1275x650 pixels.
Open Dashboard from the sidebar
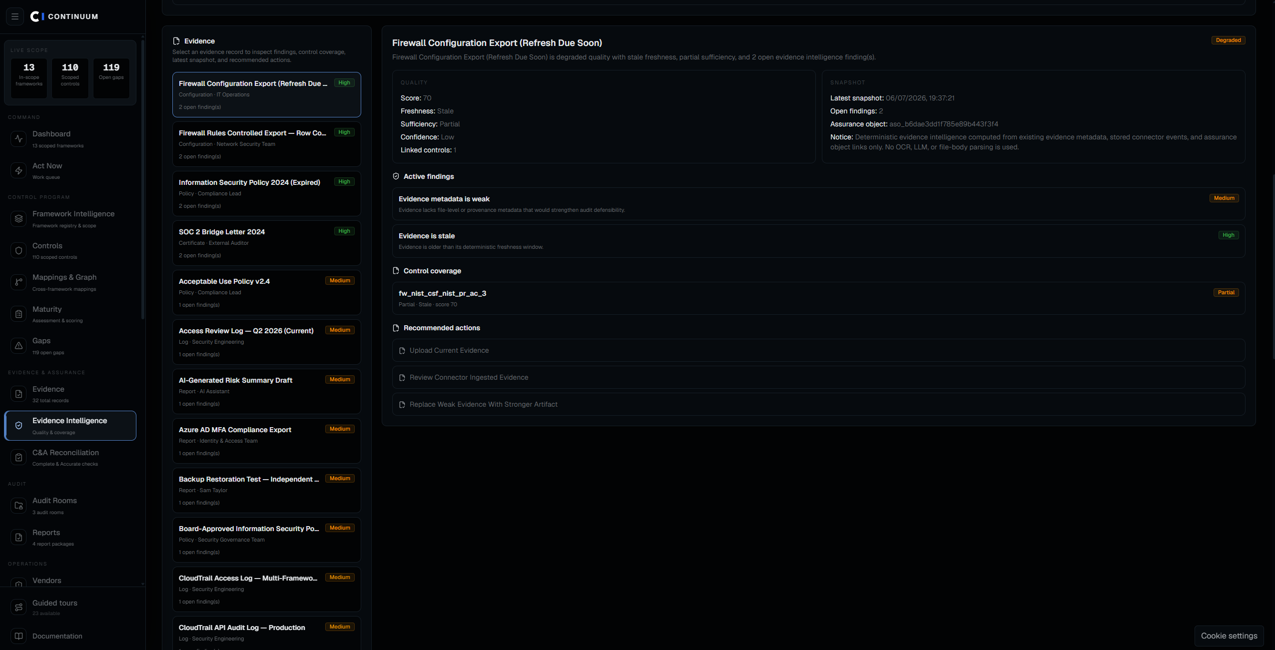click(70, 139)
